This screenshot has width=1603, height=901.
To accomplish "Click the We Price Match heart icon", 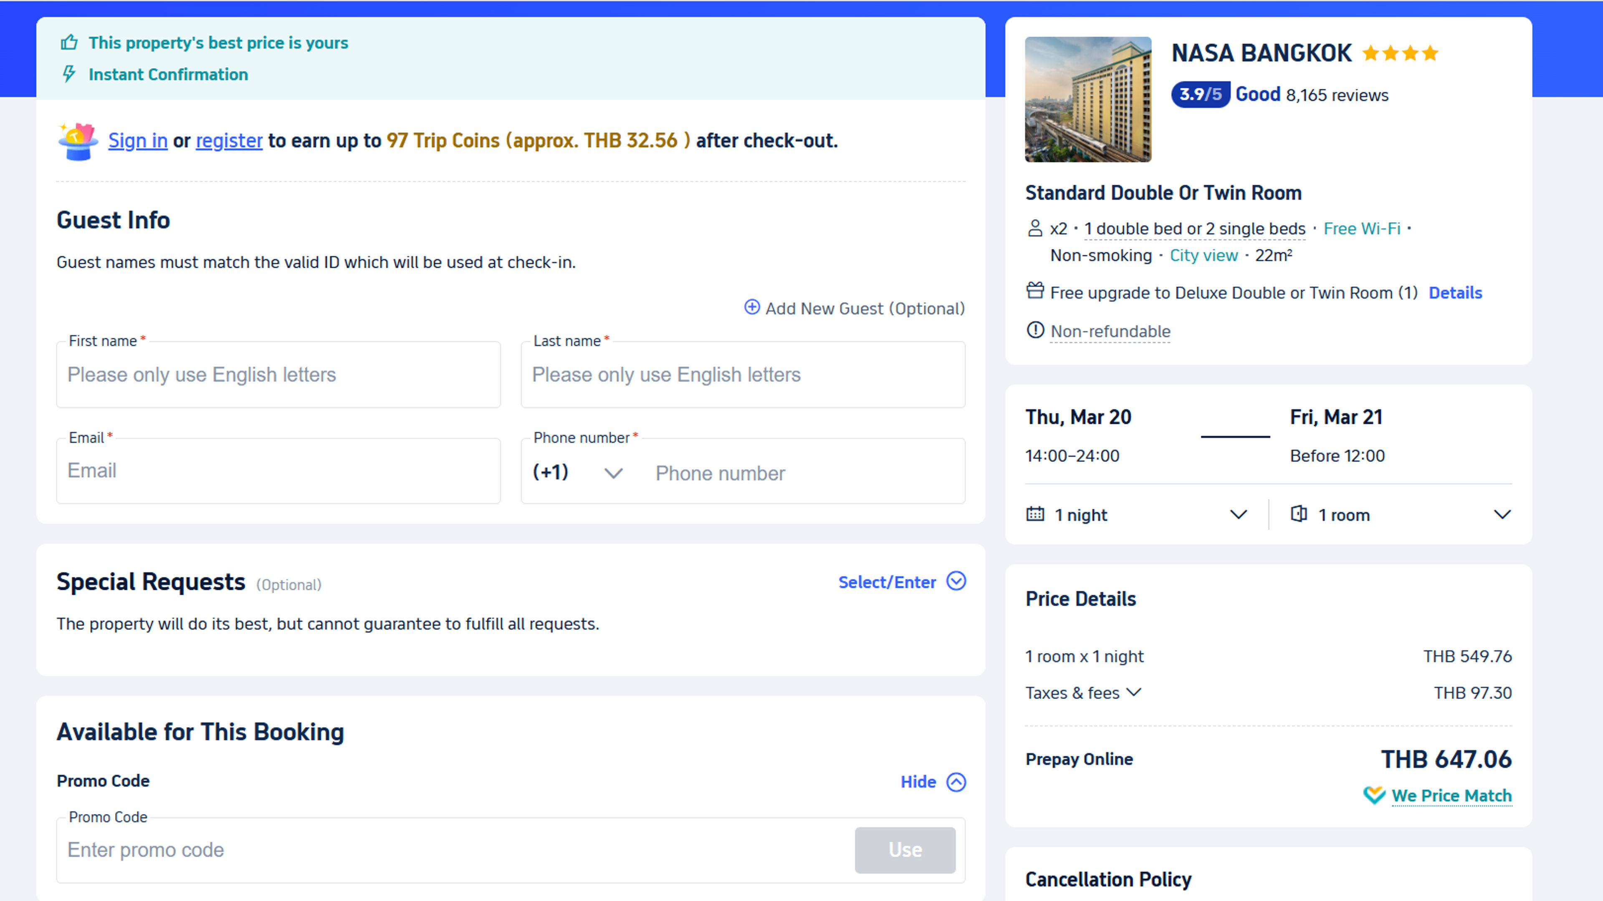I will pyautogui.click(x=1374, y=795).
